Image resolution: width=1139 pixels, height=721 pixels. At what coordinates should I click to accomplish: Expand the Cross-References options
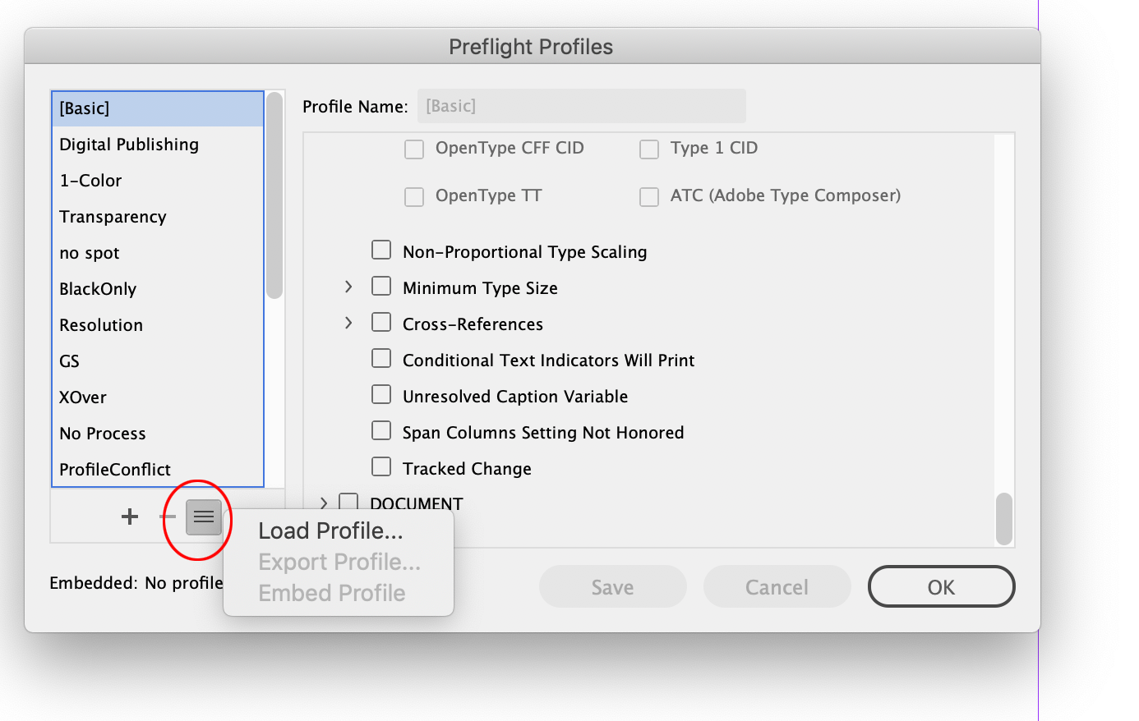pos(348,322)
